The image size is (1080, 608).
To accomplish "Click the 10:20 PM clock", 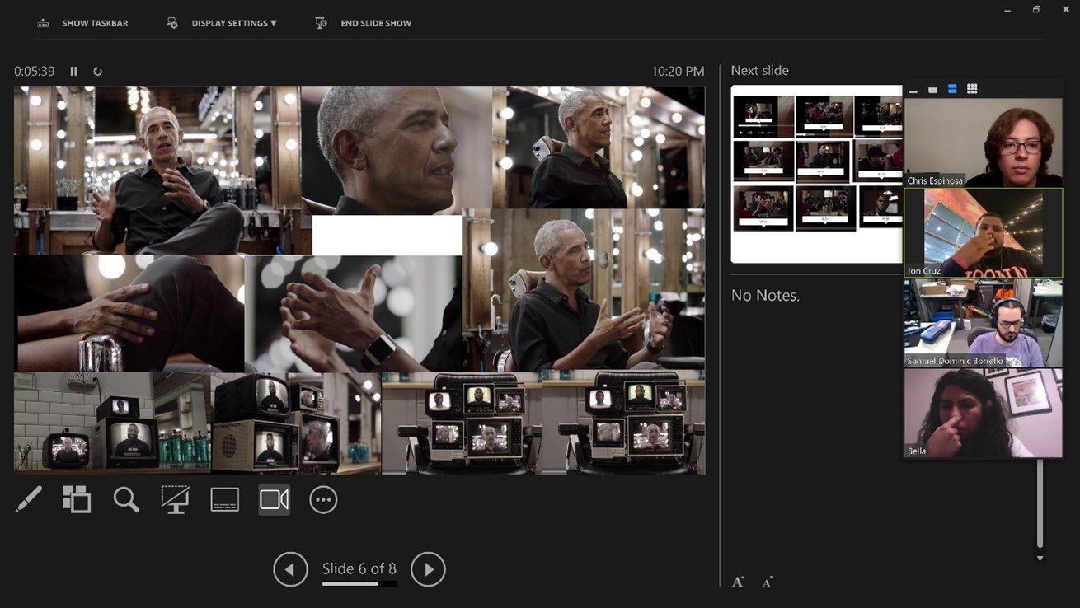I will pyautogui.click(x=678, y=72).
